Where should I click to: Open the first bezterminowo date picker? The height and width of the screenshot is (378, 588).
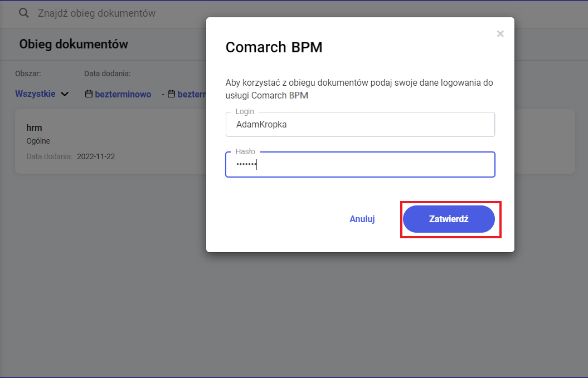coord(123,94)
